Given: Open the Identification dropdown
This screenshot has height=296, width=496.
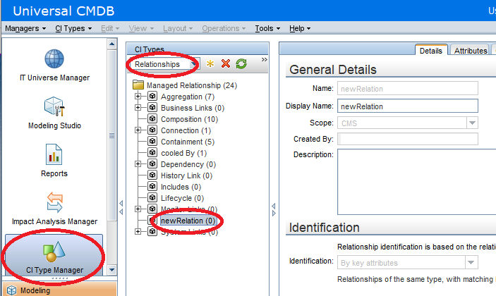Looking at the screenshot, I should 471,262.
